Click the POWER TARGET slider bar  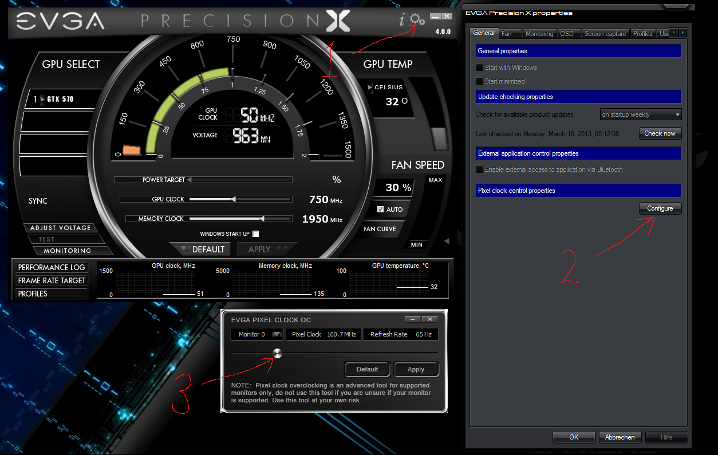[203, 180]
